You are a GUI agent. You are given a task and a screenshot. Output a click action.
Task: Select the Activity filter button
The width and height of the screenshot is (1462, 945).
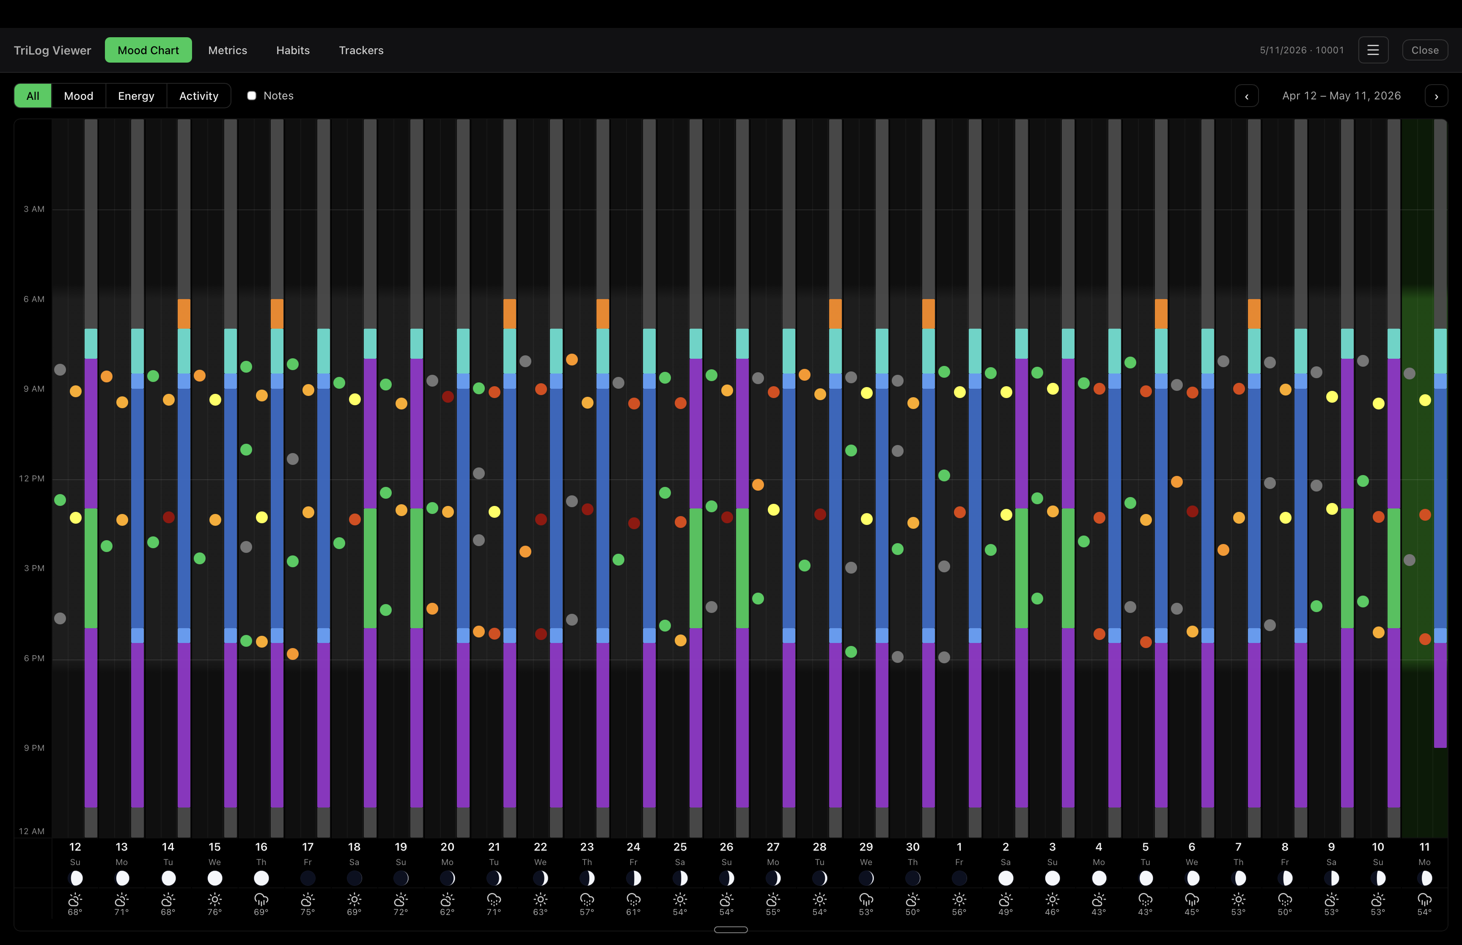(199, 96)
